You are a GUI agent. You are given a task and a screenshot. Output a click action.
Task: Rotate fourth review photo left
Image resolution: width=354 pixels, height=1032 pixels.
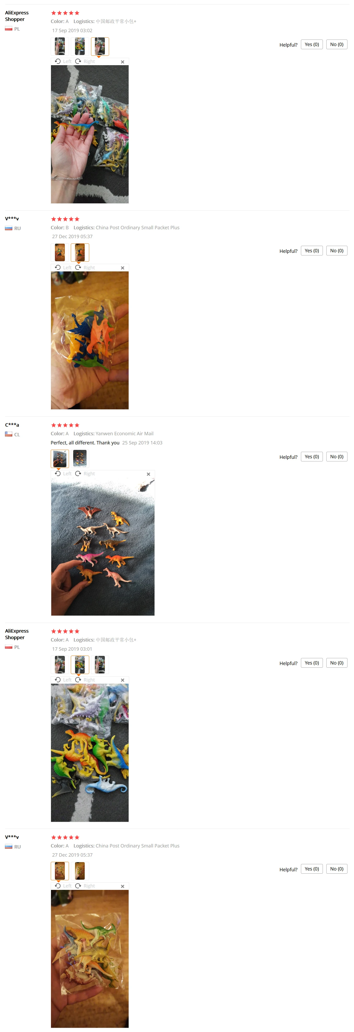(63, 680)
